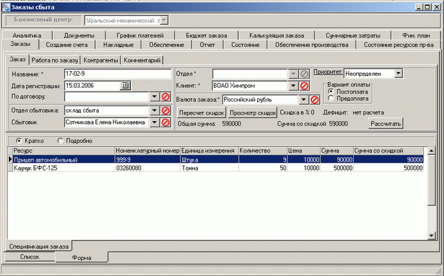Screen dimensions: 444x276
Task: Open the Обеспечение производства tab
Action: coord(312,44)
